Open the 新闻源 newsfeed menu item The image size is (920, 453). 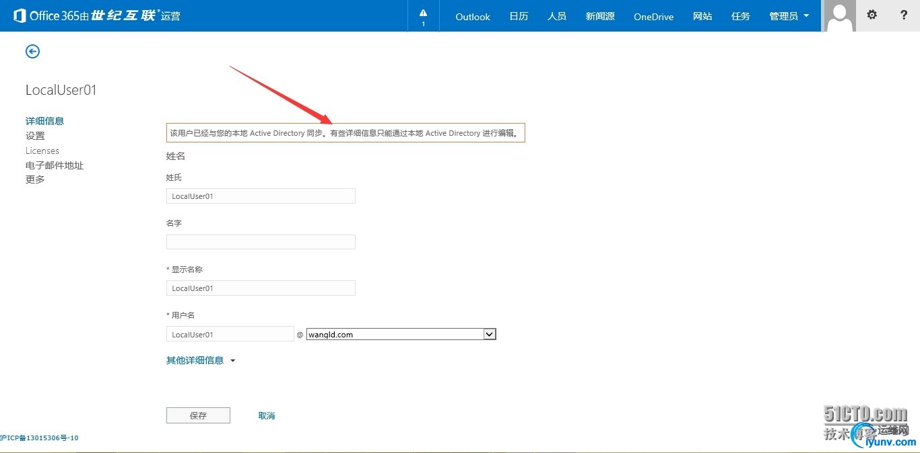click(600, 16)
